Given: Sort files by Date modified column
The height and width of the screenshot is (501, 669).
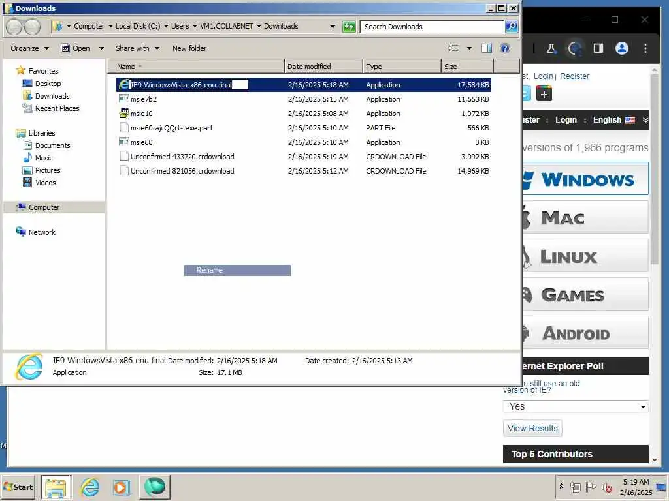Looking at the screenshot, I should point(323,67).
